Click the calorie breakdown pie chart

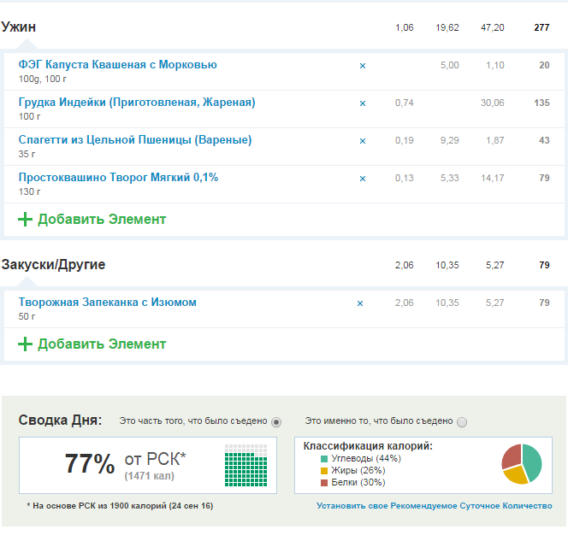(522, 464)
